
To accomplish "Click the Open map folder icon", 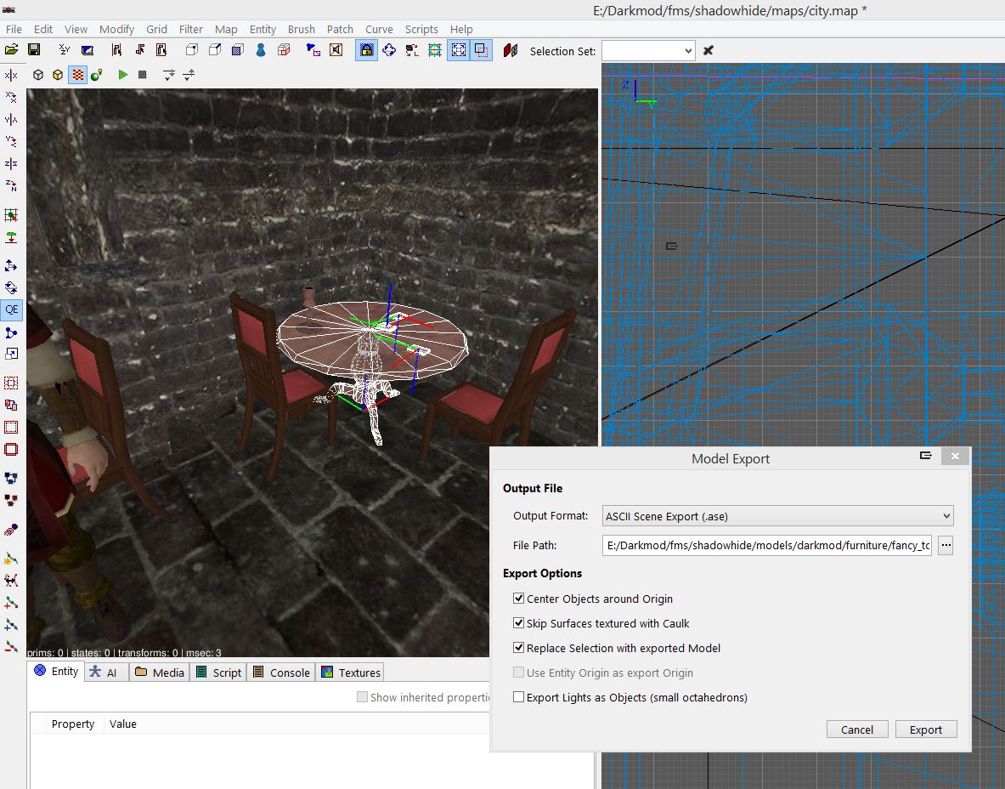I will coord(12,50).
